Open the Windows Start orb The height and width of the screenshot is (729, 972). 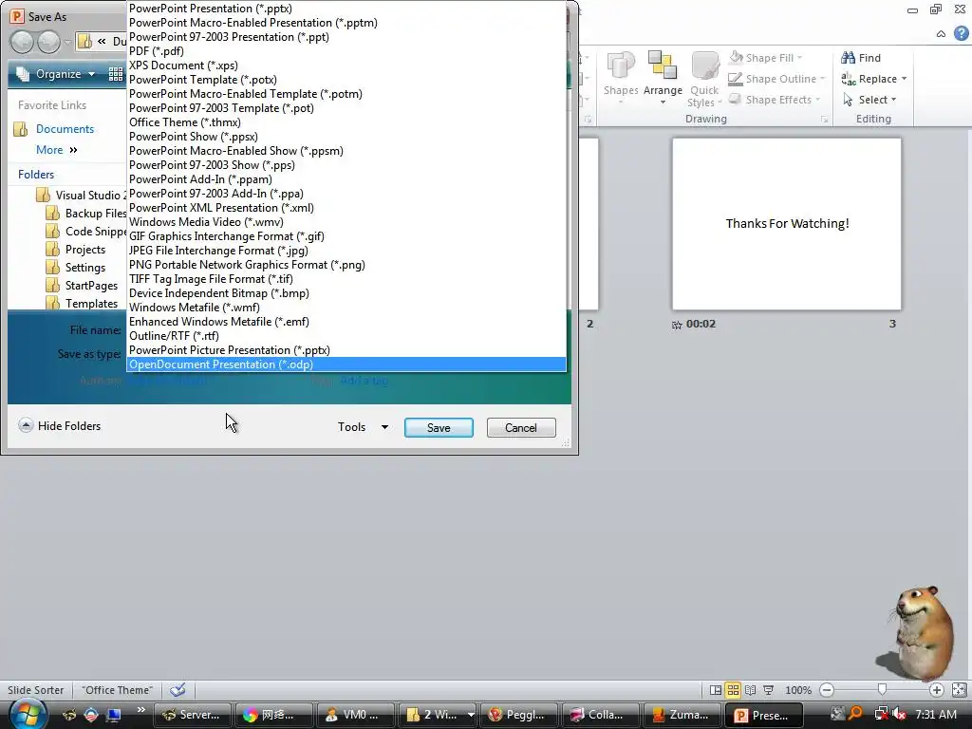(x=27, y=713)
